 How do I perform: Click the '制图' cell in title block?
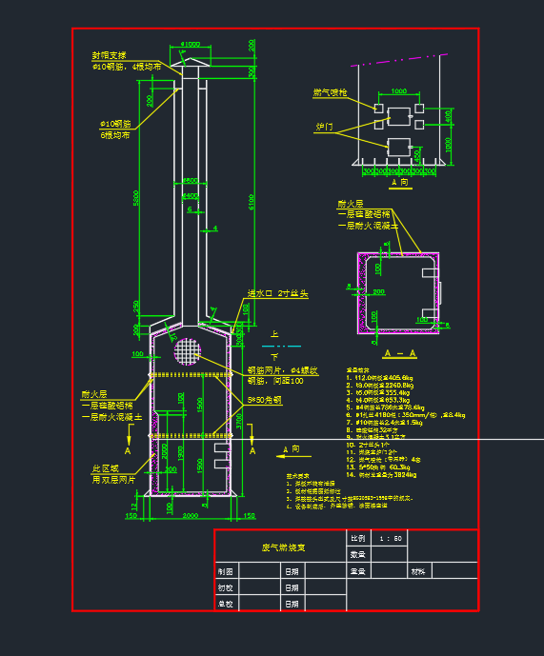tap(226, 571)
